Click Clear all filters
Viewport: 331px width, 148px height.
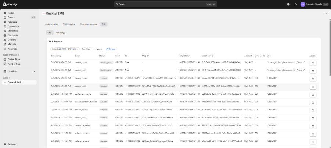(x=99, y=49)
